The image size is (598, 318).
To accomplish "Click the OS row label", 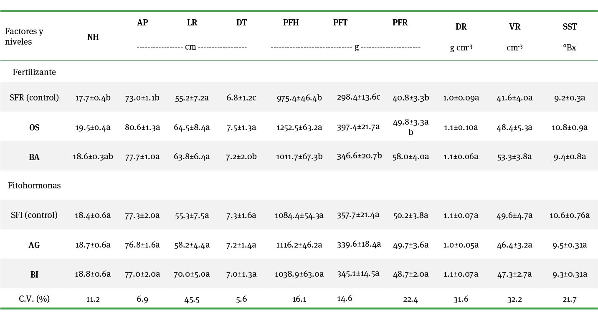I will click(34, 128).
